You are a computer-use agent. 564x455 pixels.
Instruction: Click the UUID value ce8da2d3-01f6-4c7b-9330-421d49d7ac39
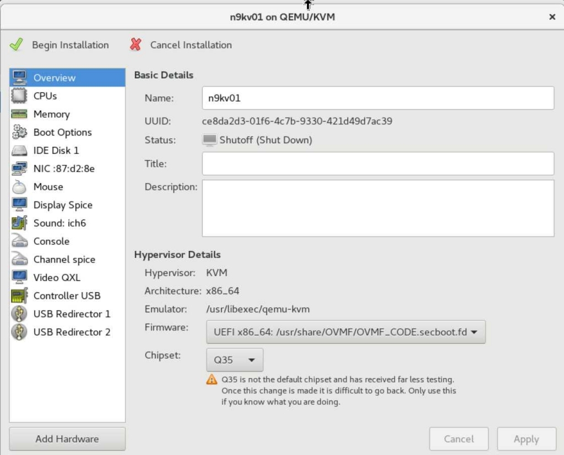(x=297, y=121)
